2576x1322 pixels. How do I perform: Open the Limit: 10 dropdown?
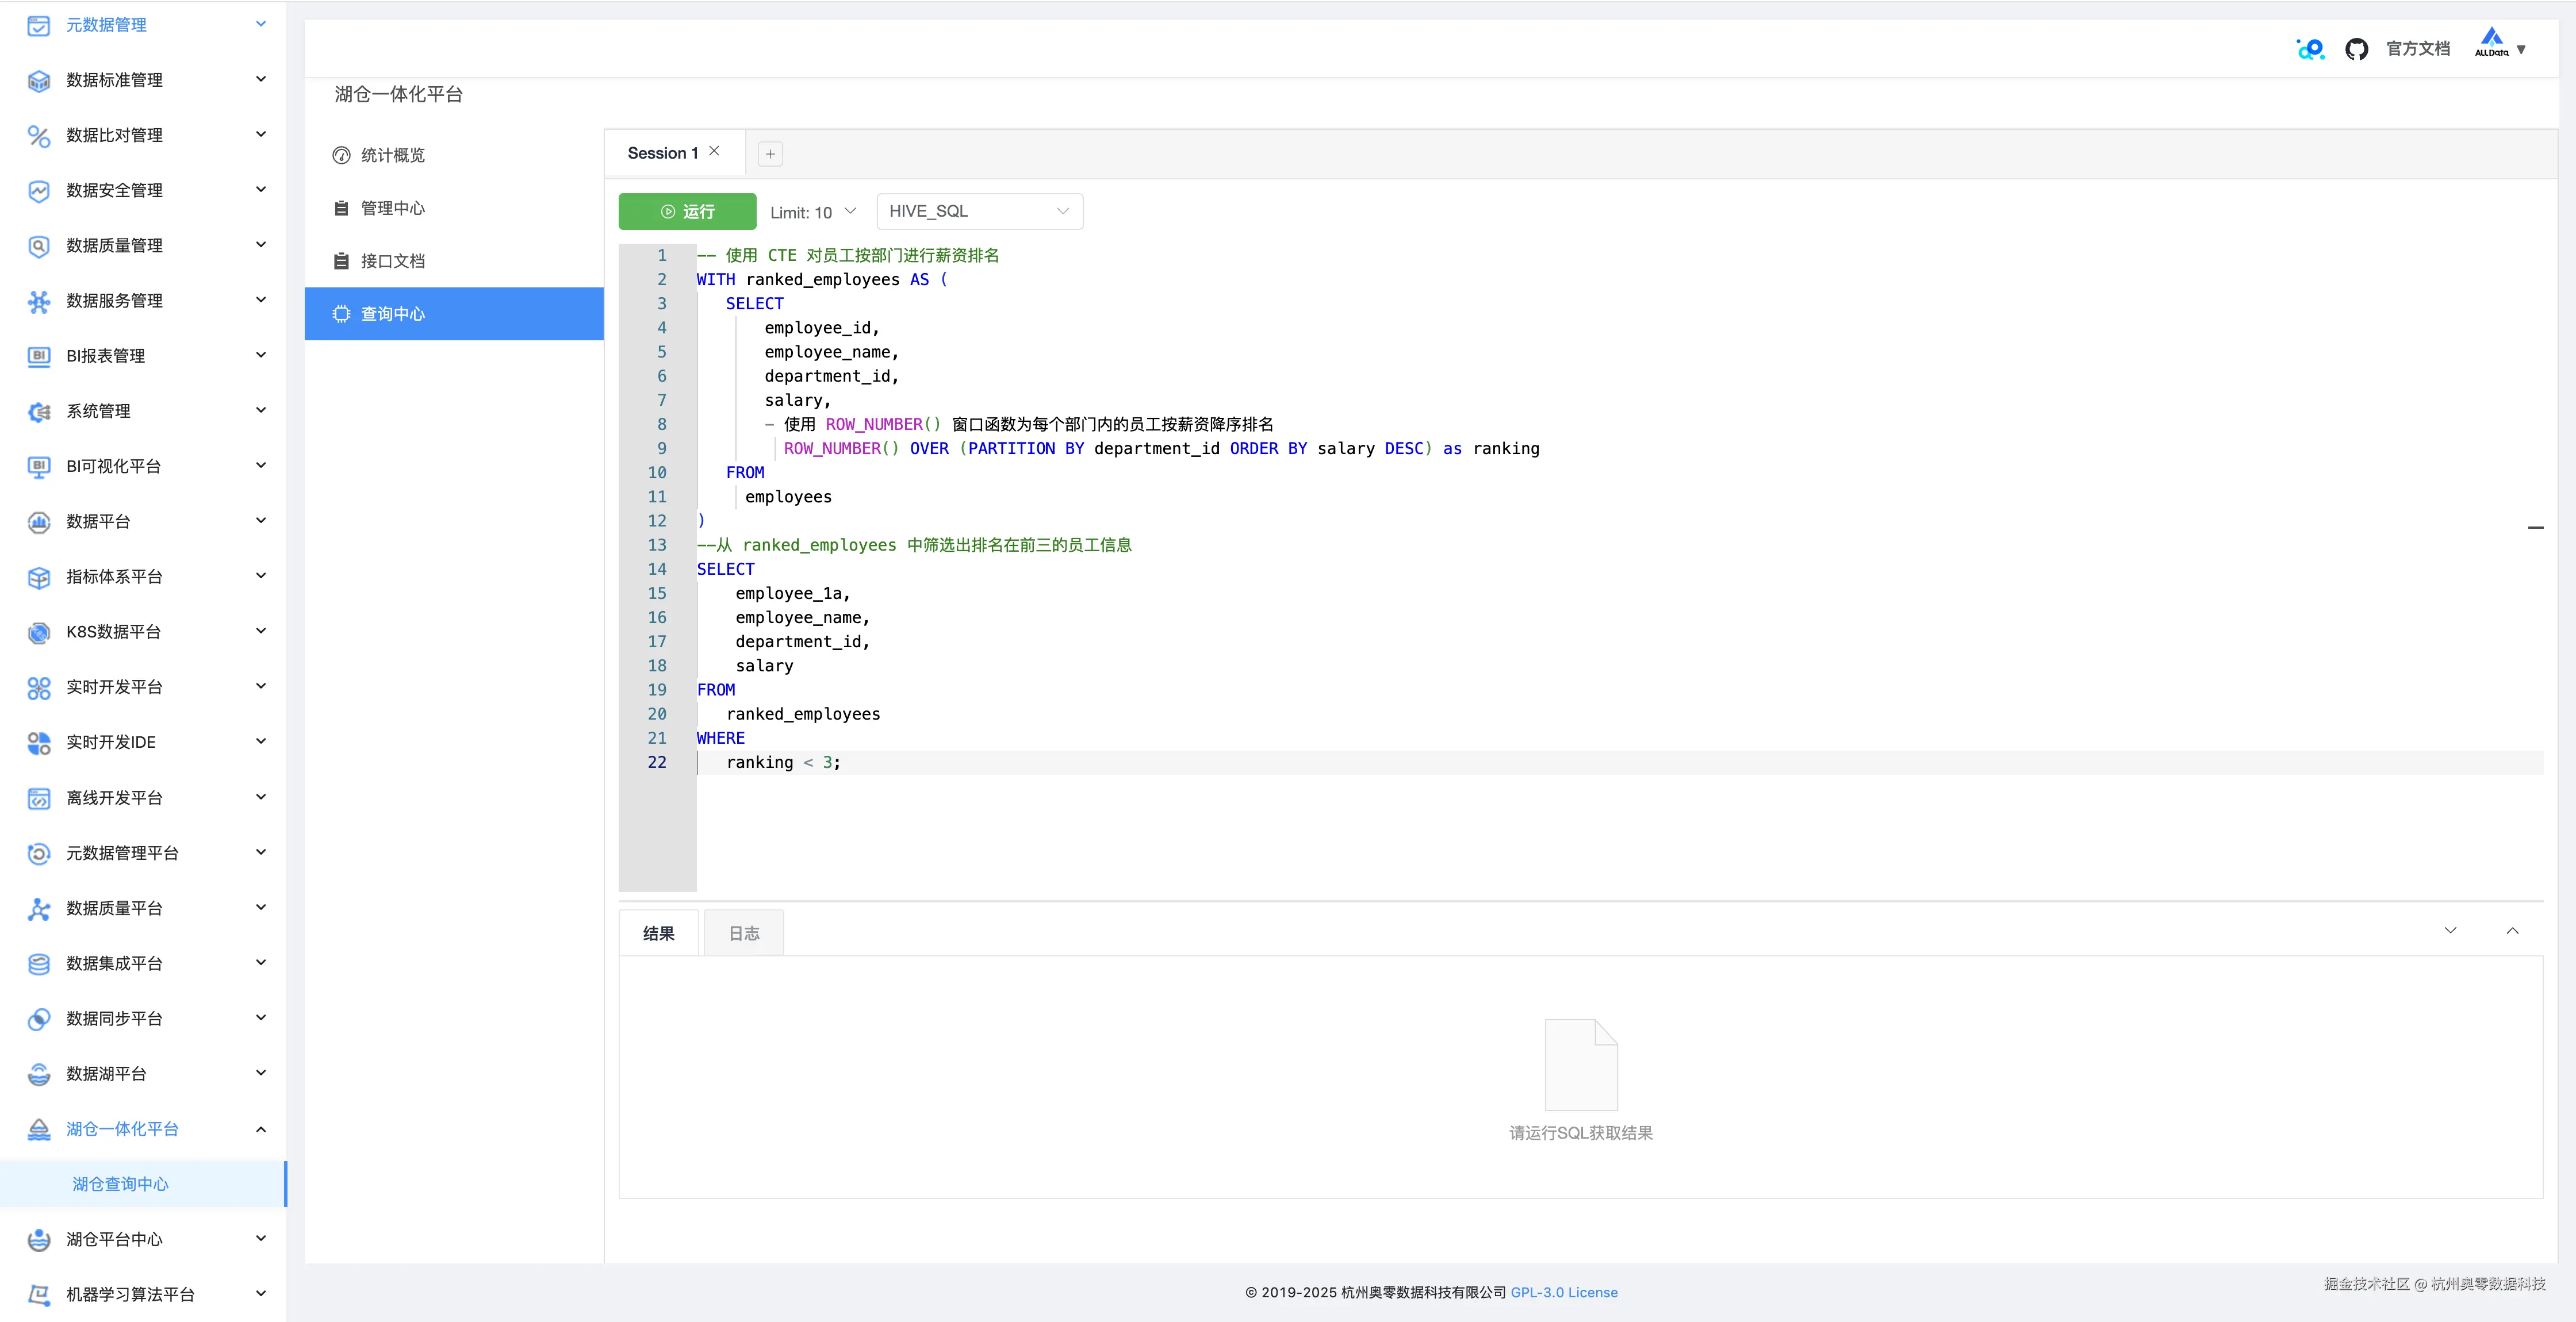click(x=813, y=212)
